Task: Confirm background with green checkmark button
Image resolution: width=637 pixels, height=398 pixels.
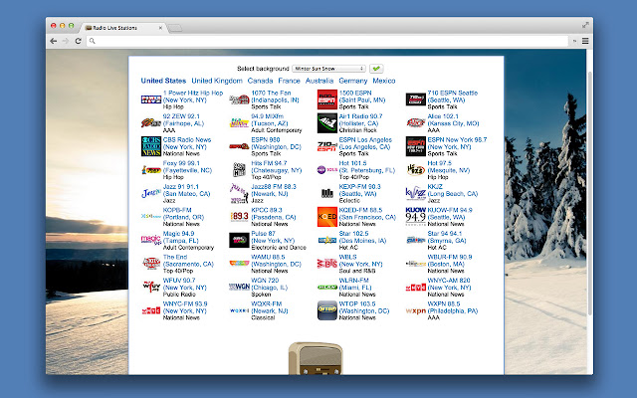Action: 376,69
